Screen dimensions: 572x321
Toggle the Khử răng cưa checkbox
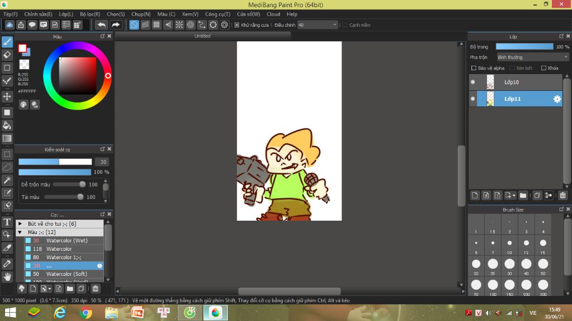237,25
